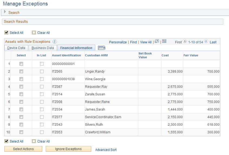Click the Select Actions button
This screenshot has height=155, width=229.
pyautogui.click(x=23, y=149)
